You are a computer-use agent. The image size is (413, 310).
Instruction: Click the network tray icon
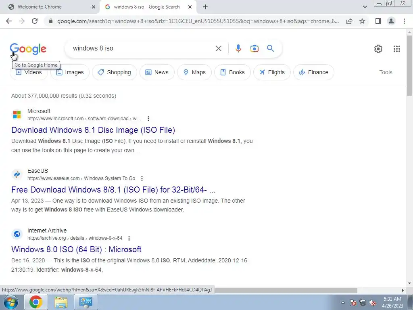(363, 303)
